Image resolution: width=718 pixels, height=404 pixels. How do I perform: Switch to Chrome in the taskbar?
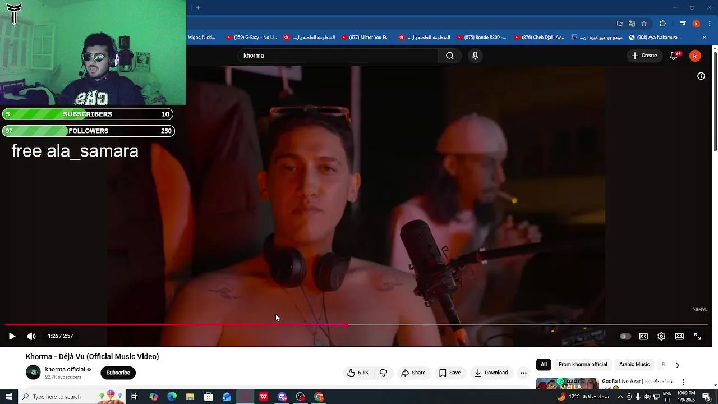pos(319,397)
